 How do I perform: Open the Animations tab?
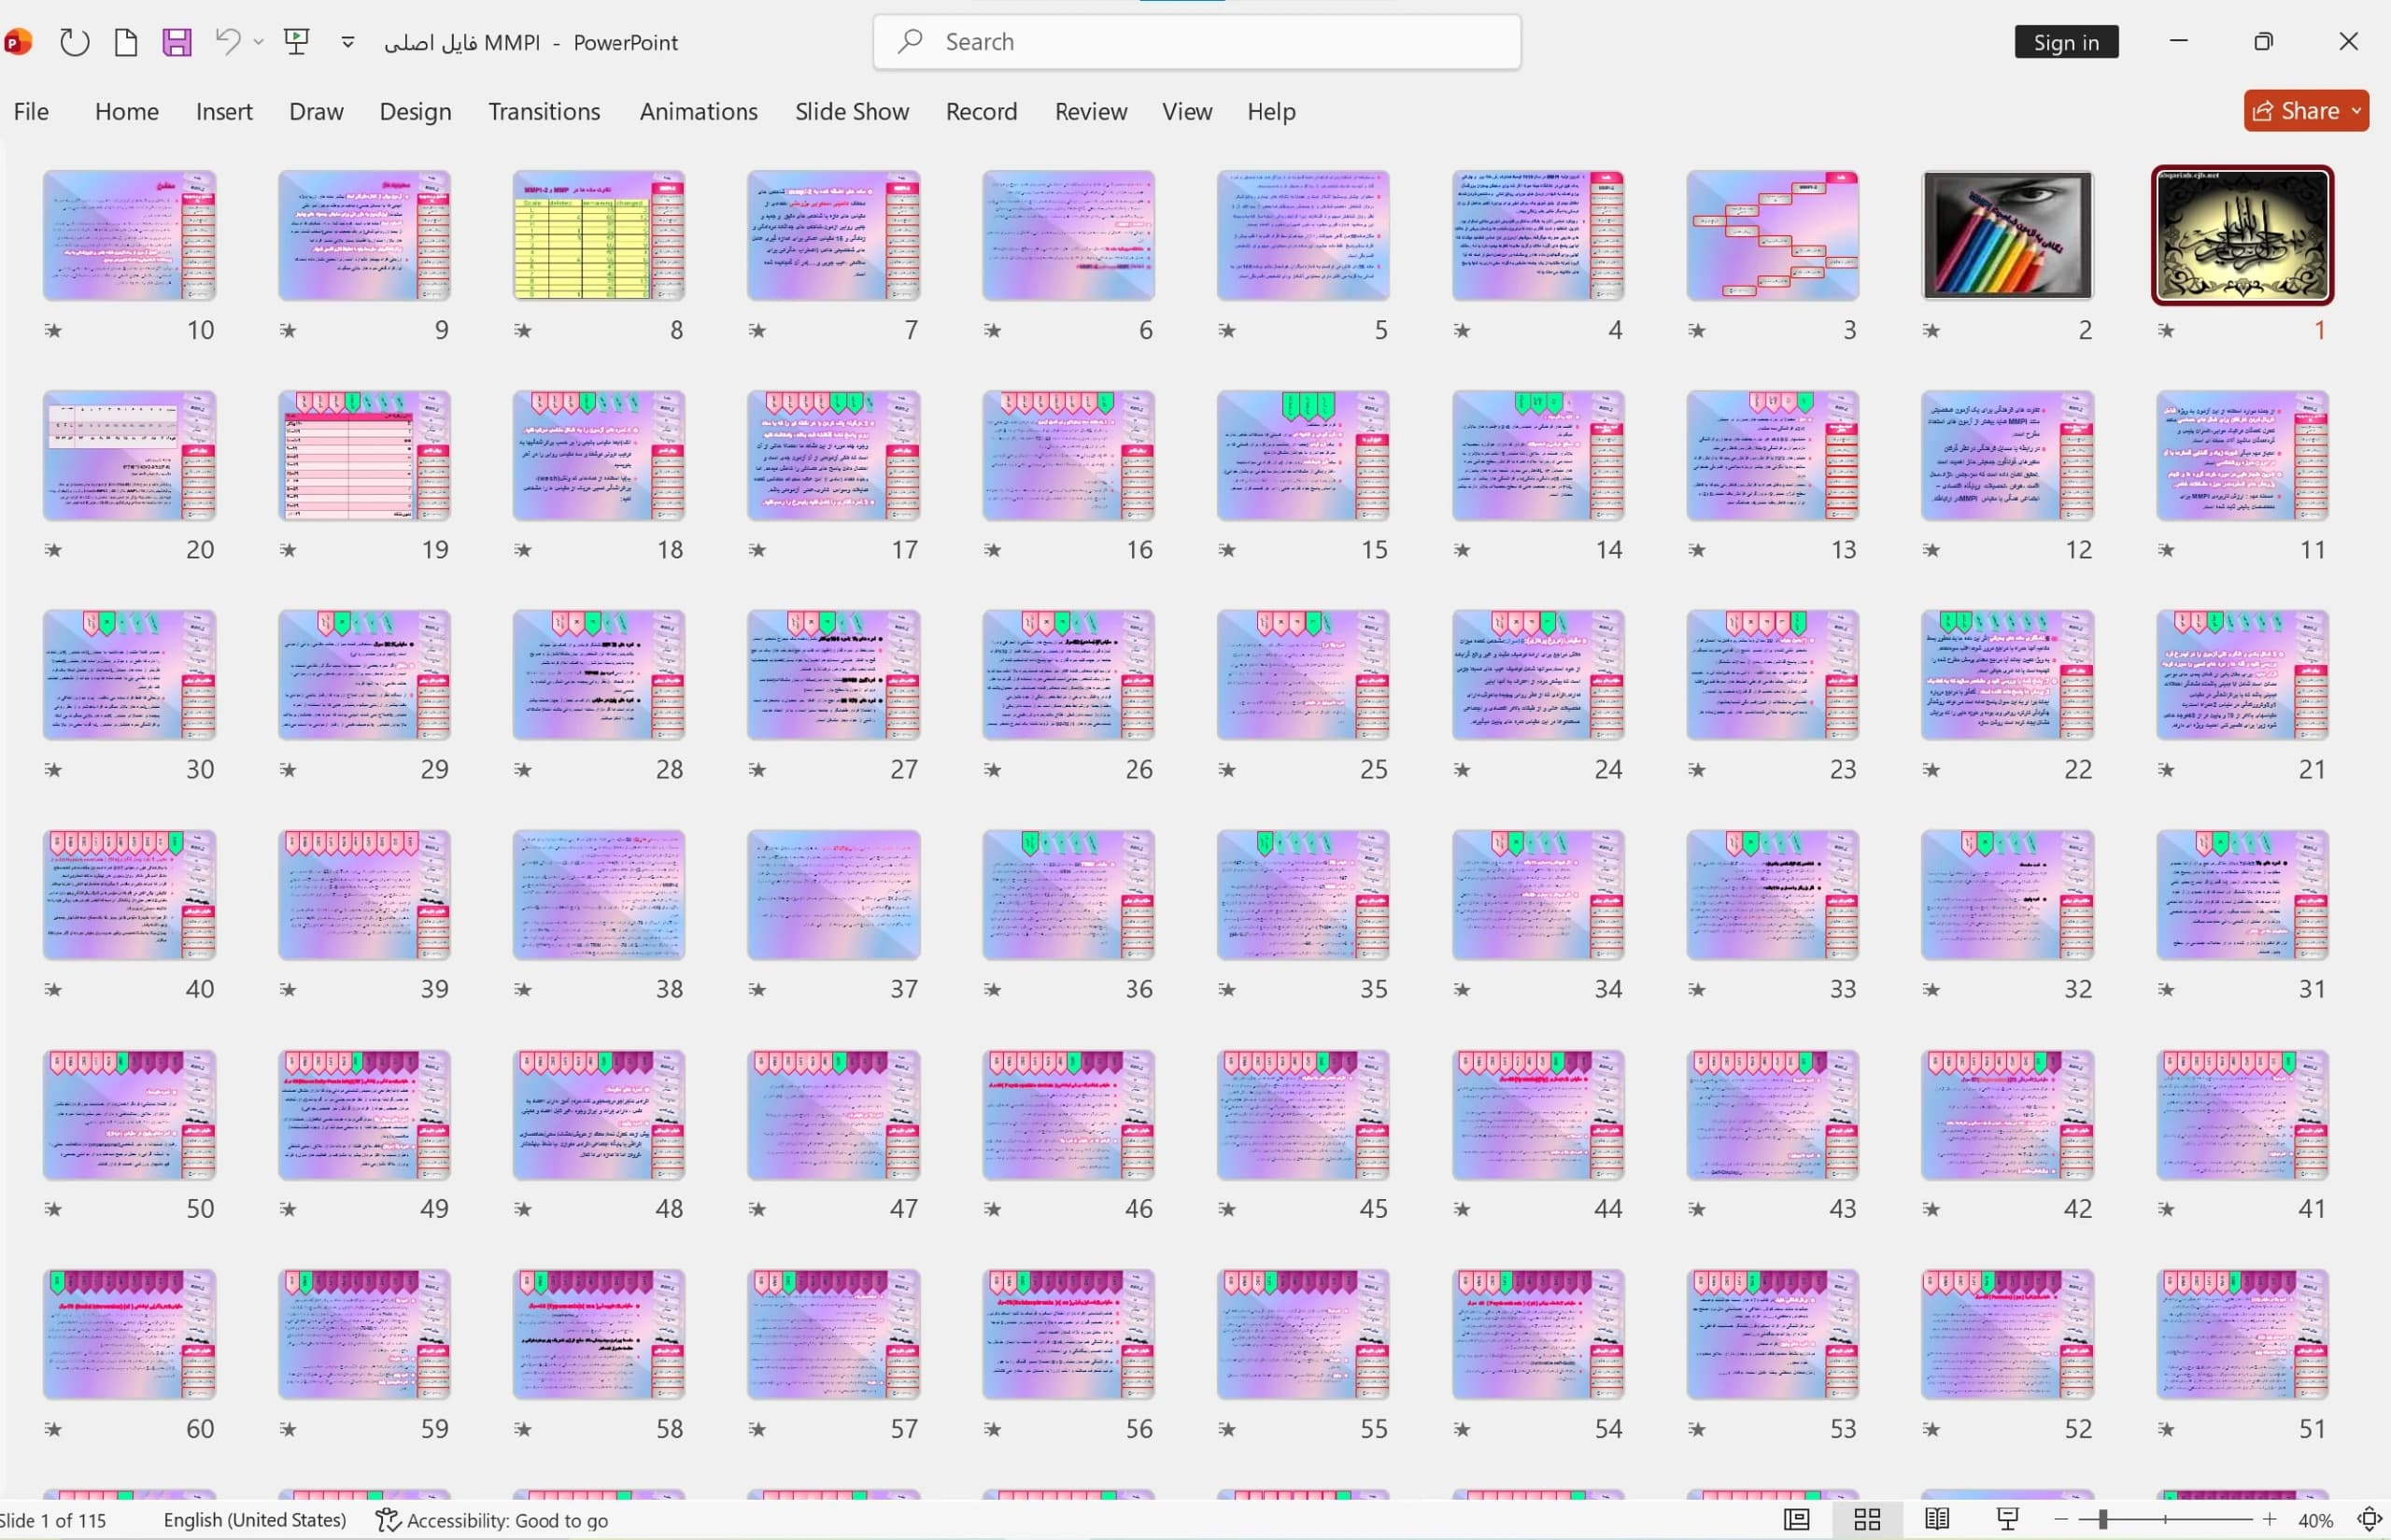pos(698,111)
